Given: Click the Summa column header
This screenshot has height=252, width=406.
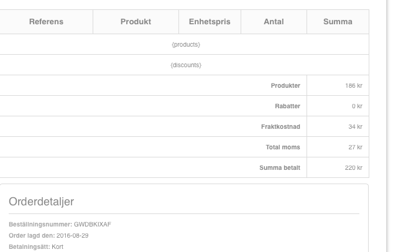Looking at the screenshot, I should (338, 22).
